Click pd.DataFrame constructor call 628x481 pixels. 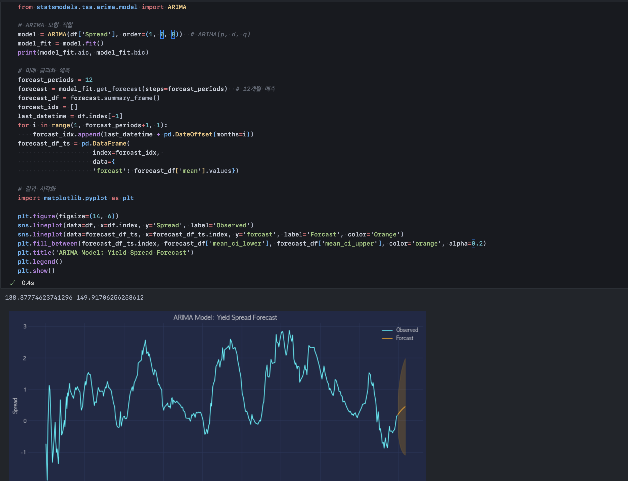104,143
